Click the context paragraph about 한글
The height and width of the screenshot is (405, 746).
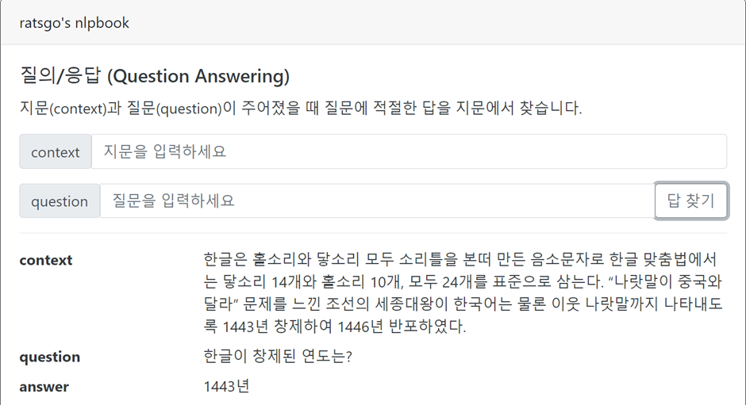463,292
